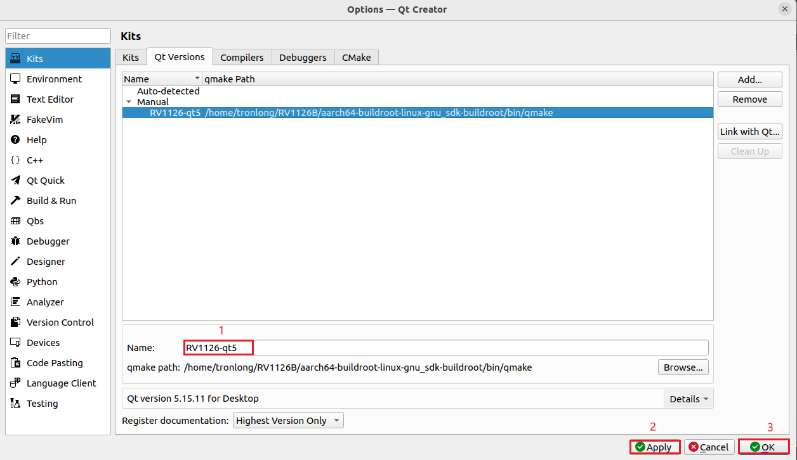The image size is (797, 460).
Task: Choose the FakeVim icon in sidebar
Action: coord(16,120)
